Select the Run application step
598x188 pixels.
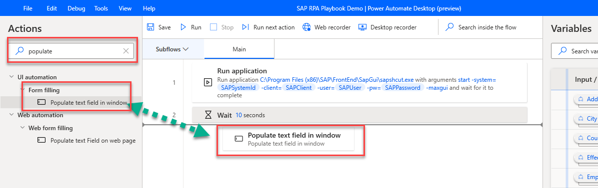[x=359, y=83]
